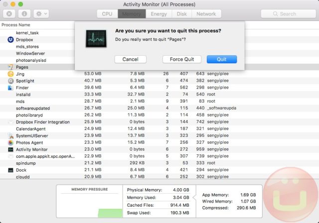Select the Finder process icon

click(x=10, y=88)
